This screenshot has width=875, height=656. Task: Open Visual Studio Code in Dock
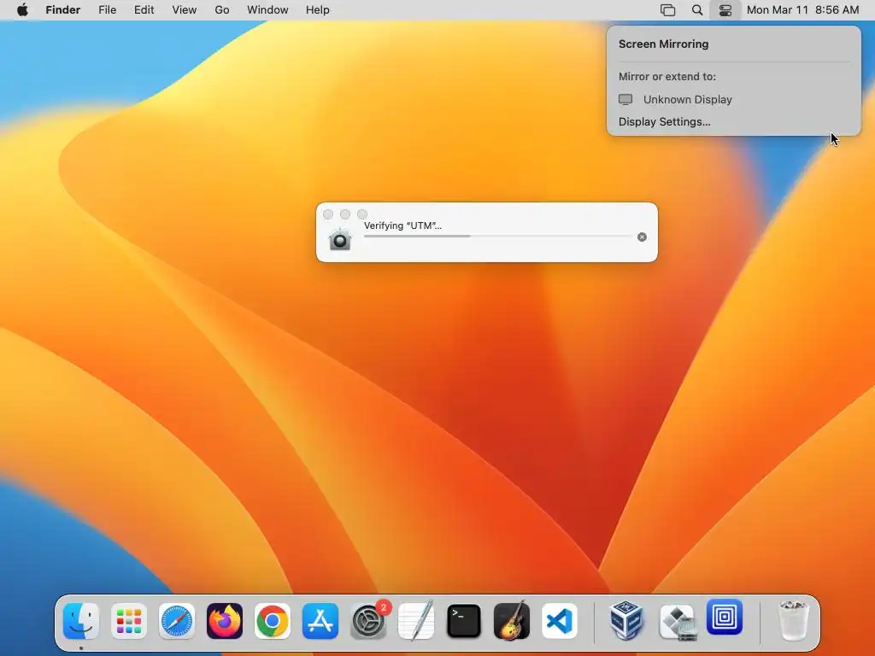click(560, 621)
